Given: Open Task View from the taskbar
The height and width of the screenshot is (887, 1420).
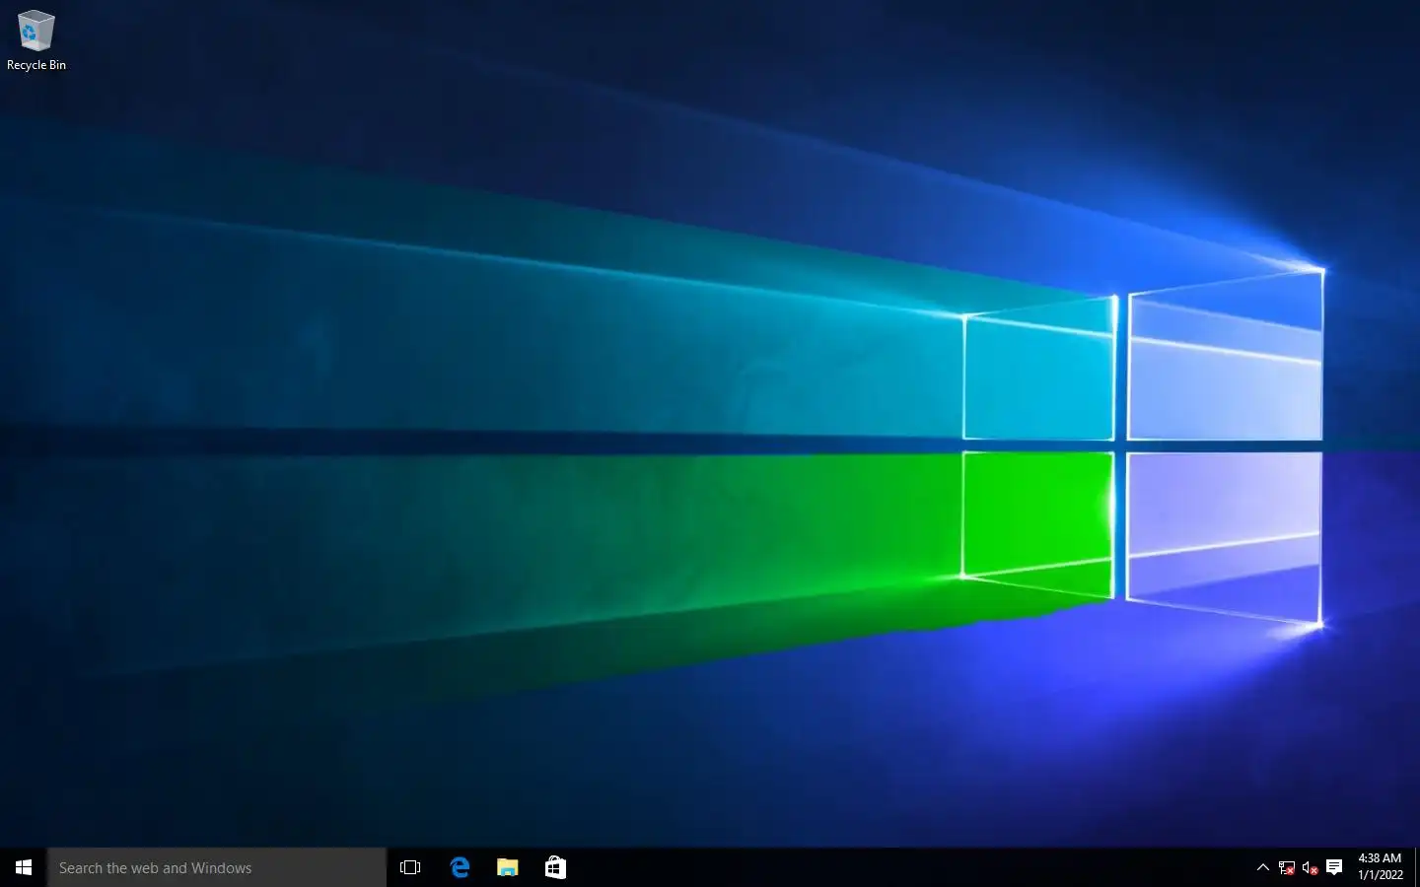Looking at the screenshot, I should [410, 867].
